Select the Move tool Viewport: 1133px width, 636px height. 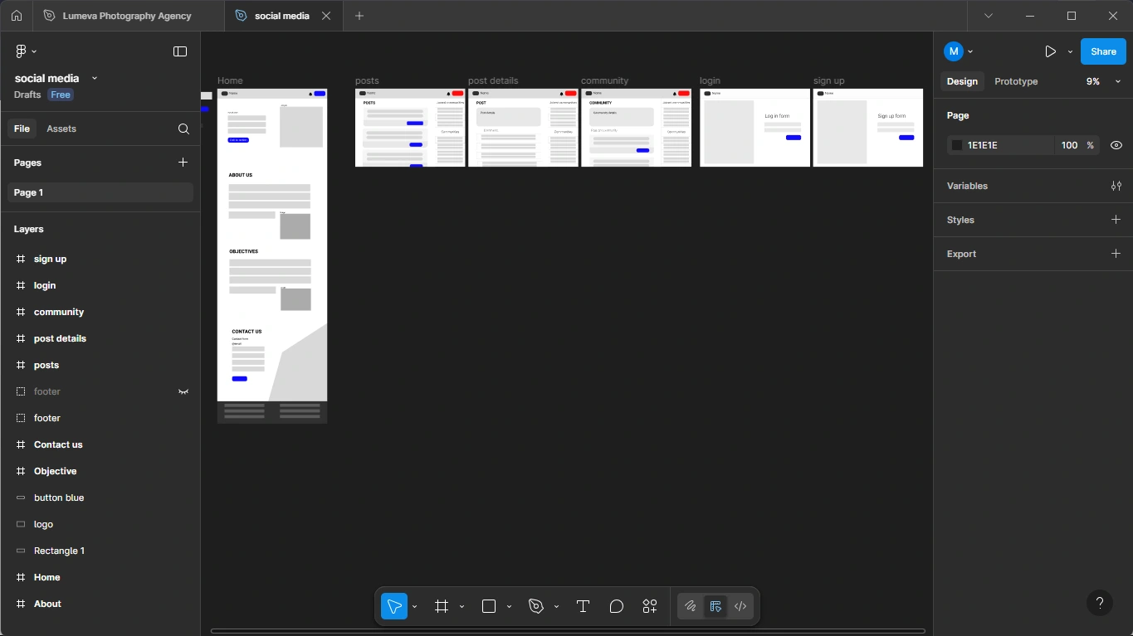tap(394, 606)
